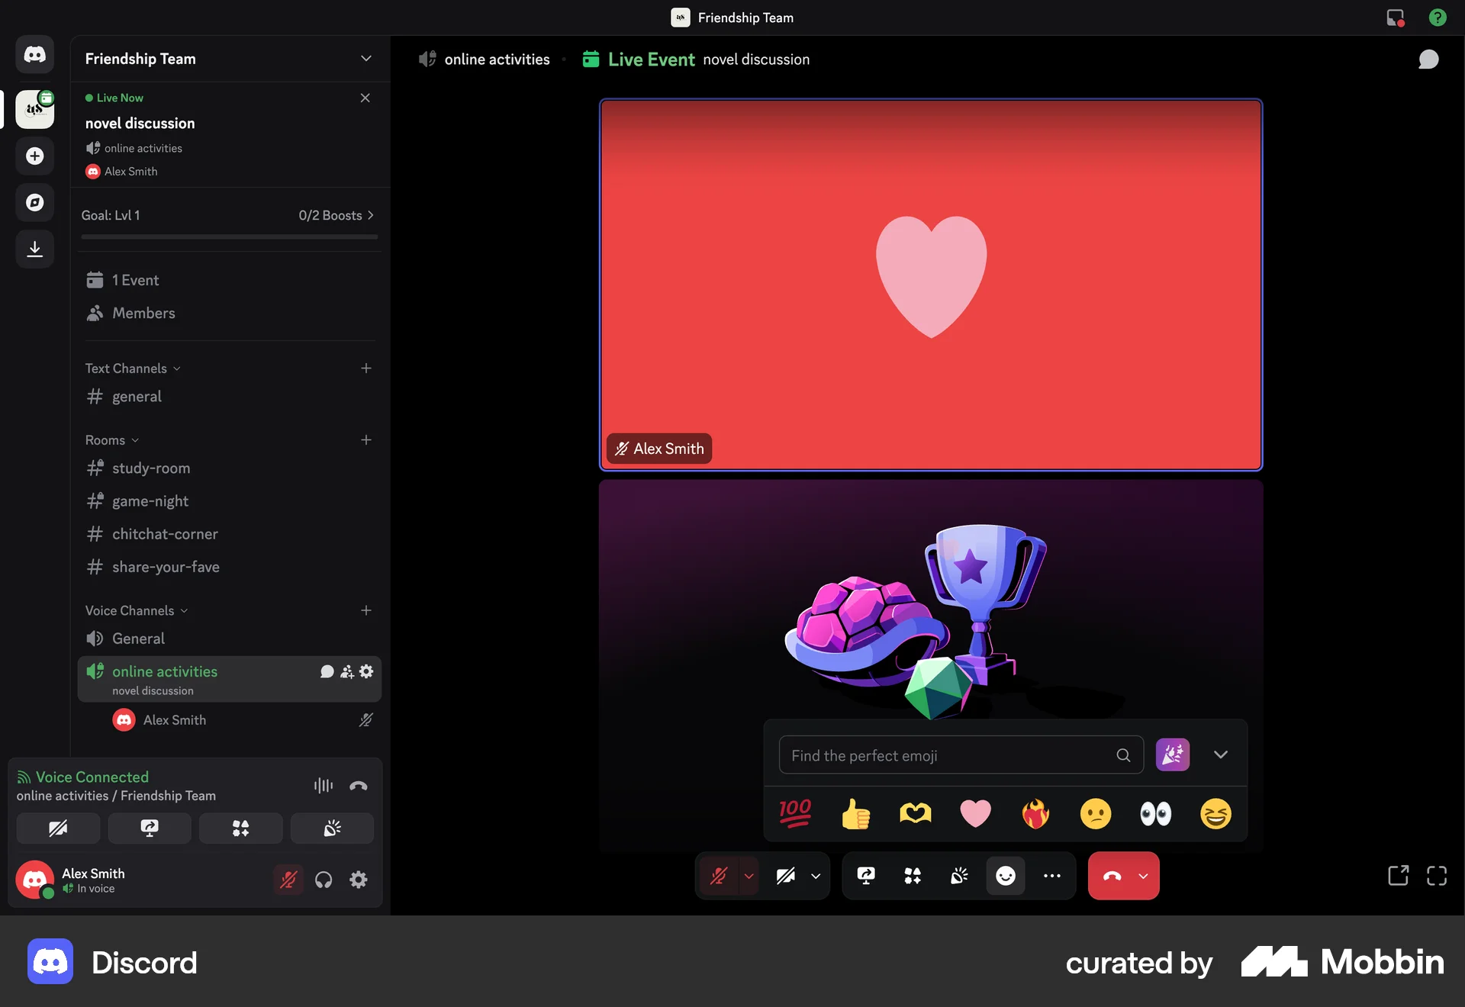Start an Activity from the voice controls
The height and width of the screenshot is (1007, 1465).
913,875
